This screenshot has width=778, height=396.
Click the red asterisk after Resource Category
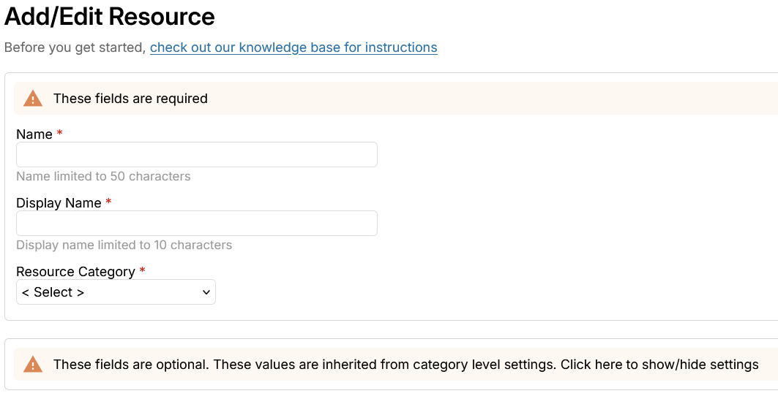pyautogui.click(x=143, y=271)
